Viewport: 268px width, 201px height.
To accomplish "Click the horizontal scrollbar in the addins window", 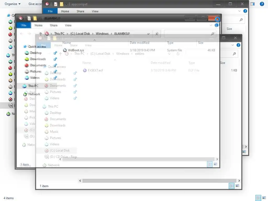I will [159, 181].
